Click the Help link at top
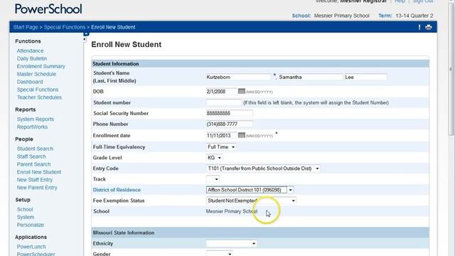Viewport: 455px width, 256px height. pyautogui.click(x=400, y=1)
